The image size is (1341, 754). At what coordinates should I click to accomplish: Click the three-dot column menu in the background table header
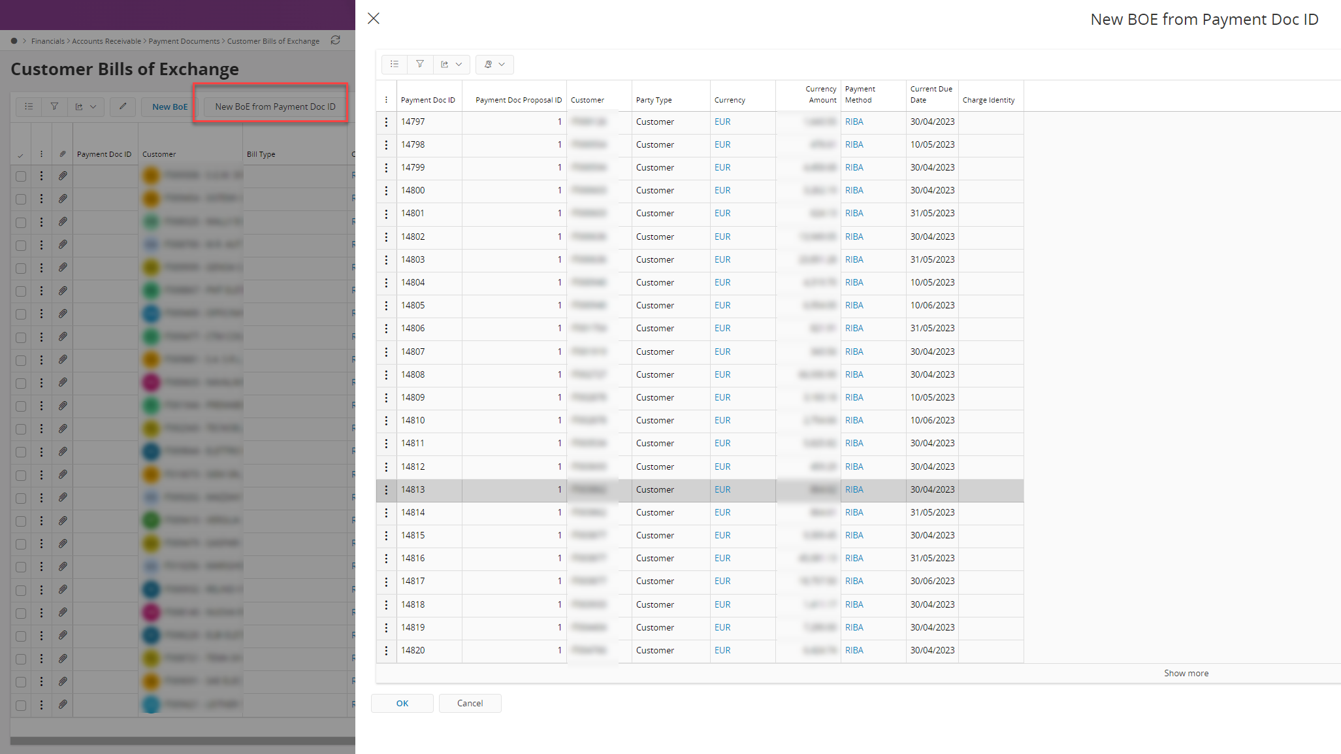tap(41, 154)
